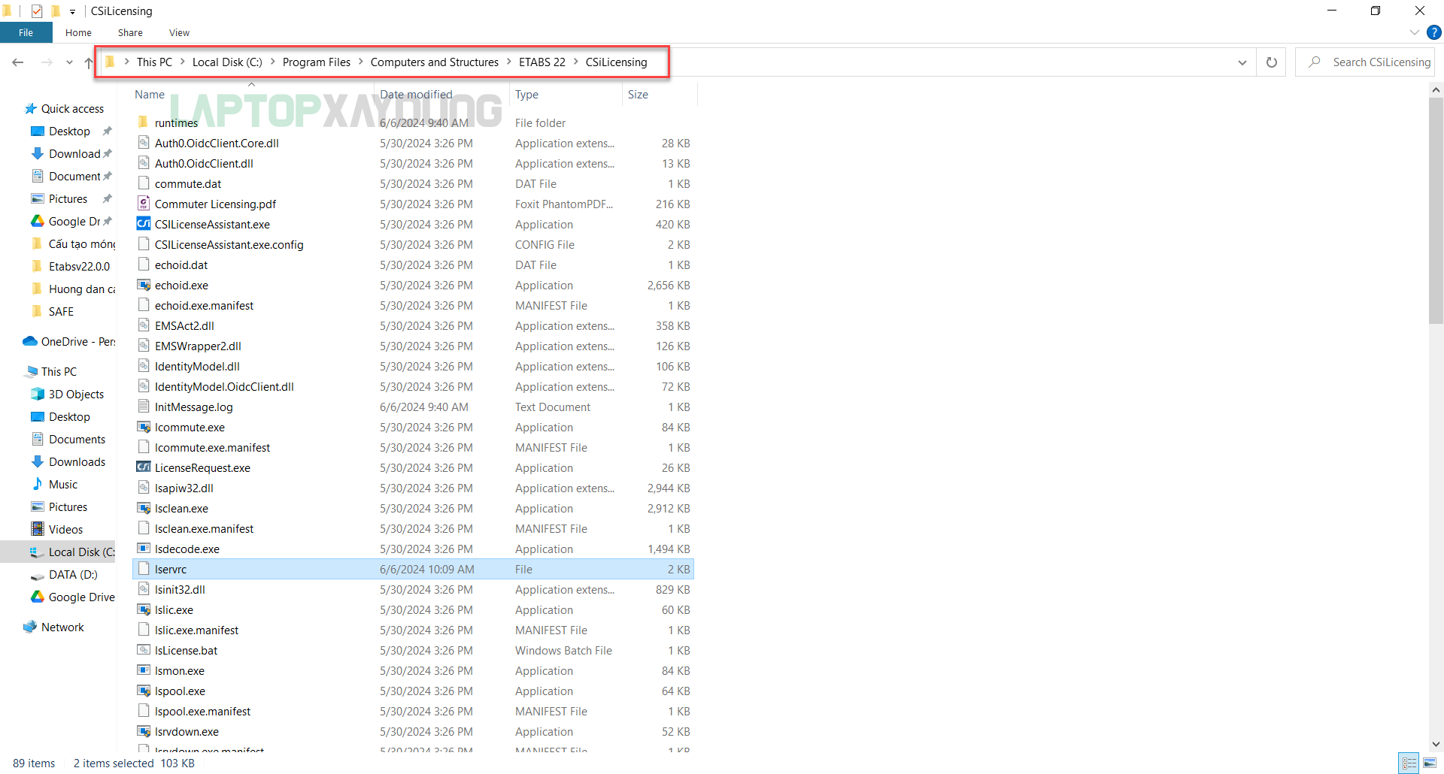Image resolution: width=1444 pixels, height=774 pixels.
Task: Expand the ribbon with the chevron
Action: pyautogui.click(x=1414, y=32)
